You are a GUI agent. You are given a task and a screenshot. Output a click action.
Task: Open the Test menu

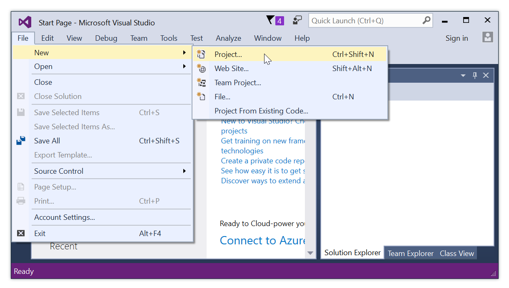(x=197, y=38)
